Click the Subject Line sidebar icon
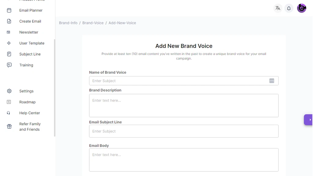 tap(9, 54)
